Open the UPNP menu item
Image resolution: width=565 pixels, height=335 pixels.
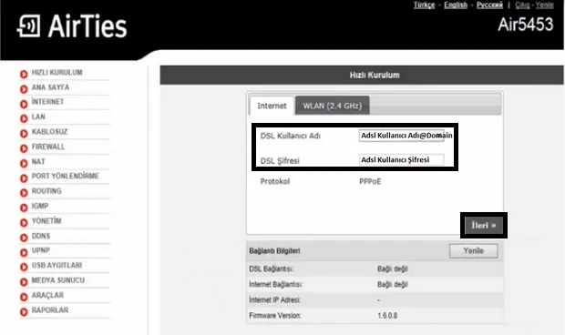41,250
